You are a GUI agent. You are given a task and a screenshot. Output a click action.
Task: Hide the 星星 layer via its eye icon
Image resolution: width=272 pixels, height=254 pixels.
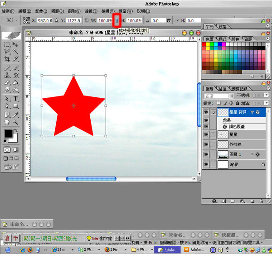coord(206,134)
